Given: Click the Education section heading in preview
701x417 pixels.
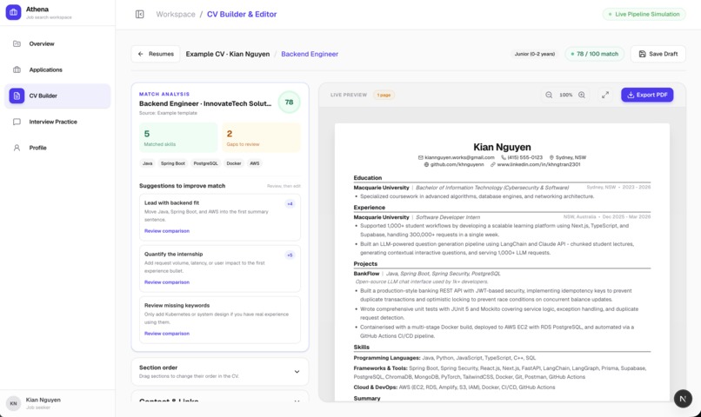Looking at the screenshot, I should pyautogui.click(x=368, y=178).
